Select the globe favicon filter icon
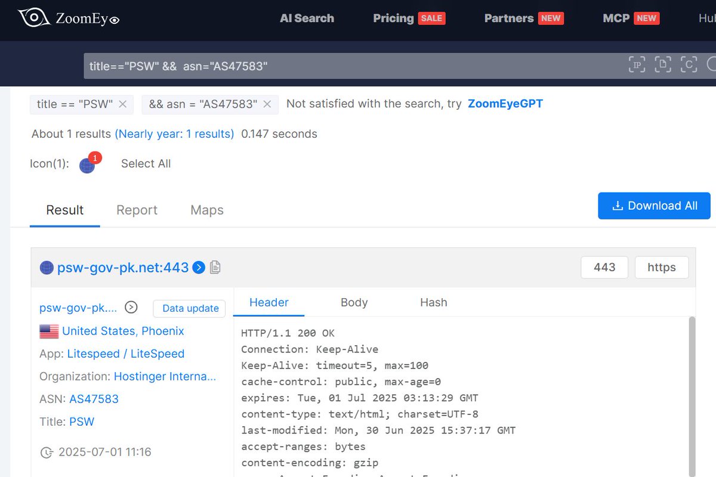Image resolution: width=716 pixels, height=477 pixels. coord(87,165)
